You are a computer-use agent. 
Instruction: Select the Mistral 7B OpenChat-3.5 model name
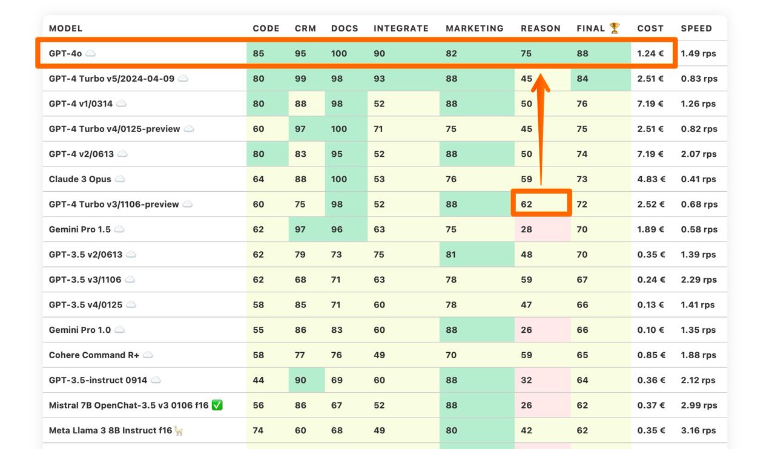pos(129,405)
